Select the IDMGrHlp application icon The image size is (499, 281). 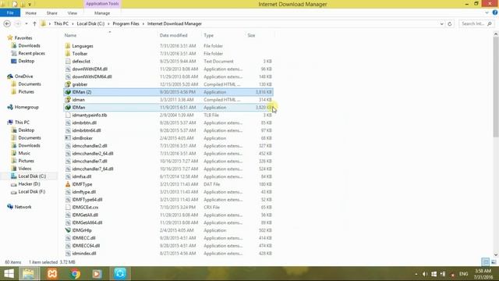(x=68, y=230)
